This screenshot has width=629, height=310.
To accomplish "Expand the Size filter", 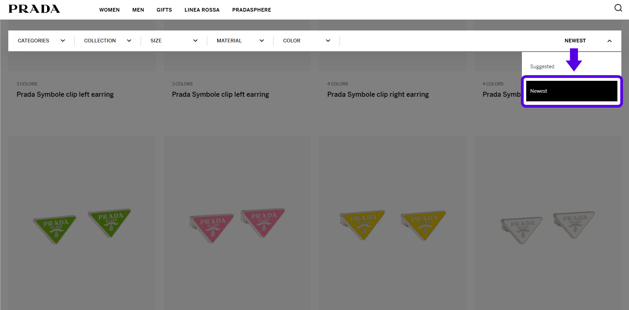I will (174, 41).
